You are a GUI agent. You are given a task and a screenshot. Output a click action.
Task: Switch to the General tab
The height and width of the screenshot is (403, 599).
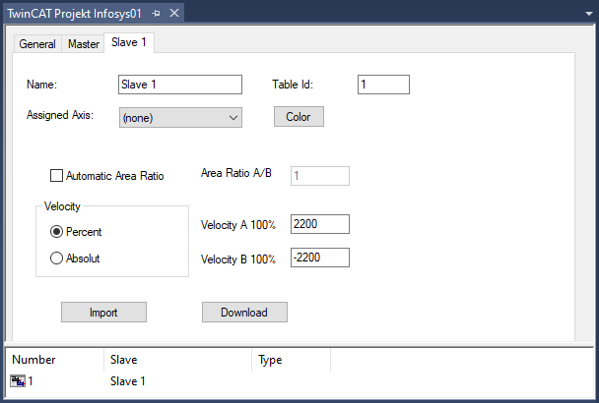(37, 44)
